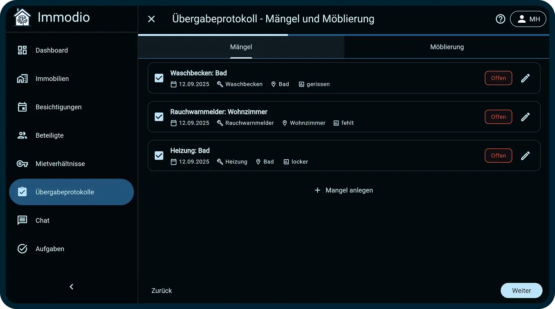This screenshot has height=309, width=555.
Task: Click the Wohnzimmer location text
Action: click(x=308, y=123)
